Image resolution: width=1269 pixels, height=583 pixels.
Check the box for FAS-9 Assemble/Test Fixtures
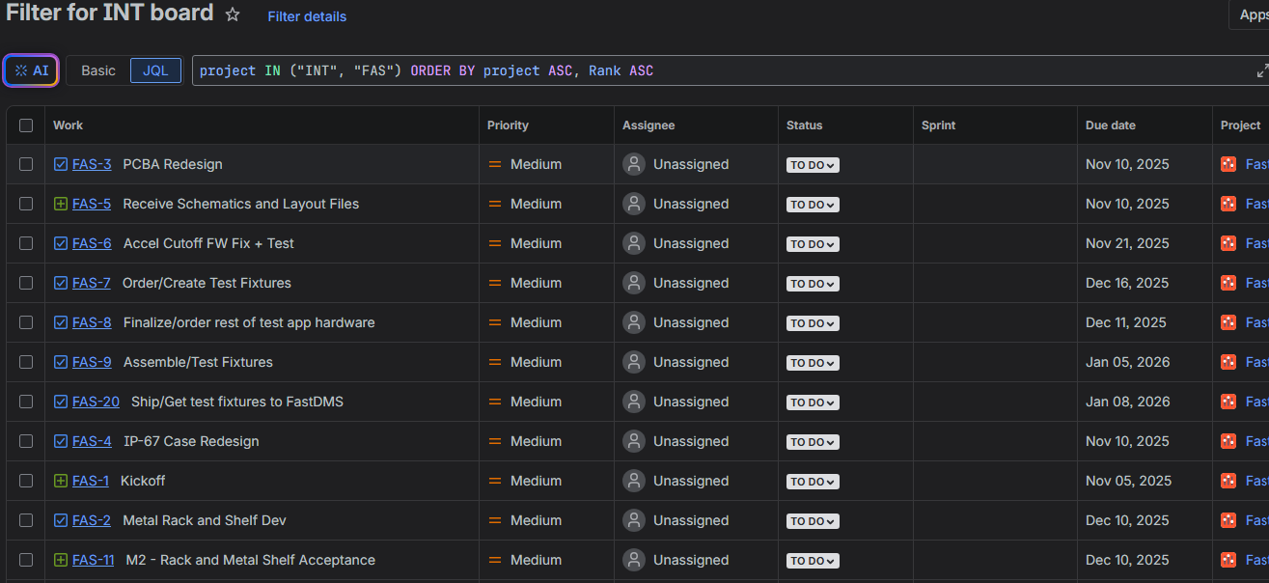(26, 362)
